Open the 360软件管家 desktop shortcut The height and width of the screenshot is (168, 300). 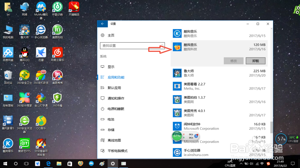(25, 100)
